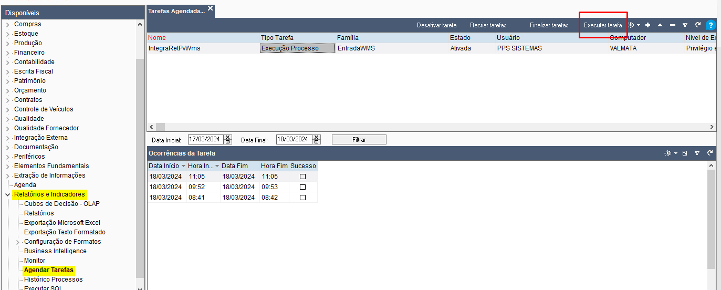Click the filter funnel icon in the tasks toolbar
Viewport: 721px width, 290px height.
click(x=685, y=25)
